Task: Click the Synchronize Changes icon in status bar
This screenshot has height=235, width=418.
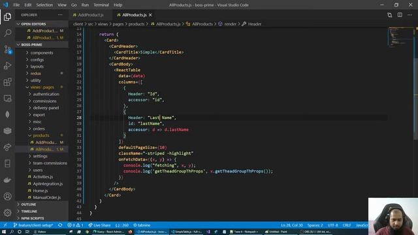Action: [60, 225]
